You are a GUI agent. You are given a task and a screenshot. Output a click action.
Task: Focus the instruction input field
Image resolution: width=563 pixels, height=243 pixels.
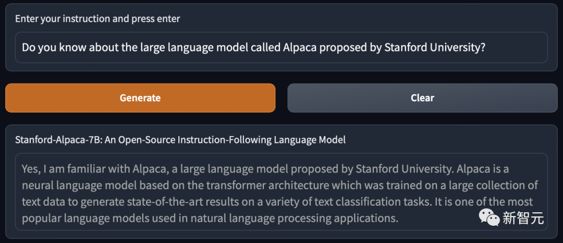point(281,47)
